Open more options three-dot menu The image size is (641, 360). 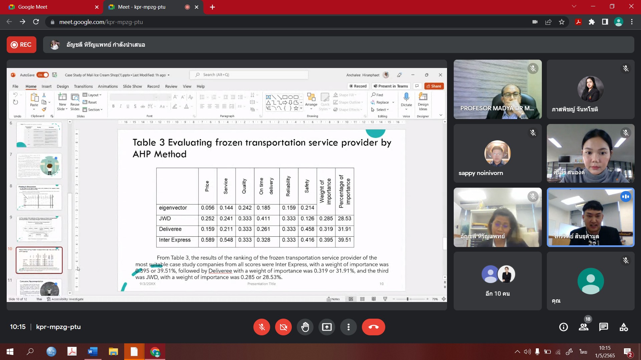click(x=348, y=327)
